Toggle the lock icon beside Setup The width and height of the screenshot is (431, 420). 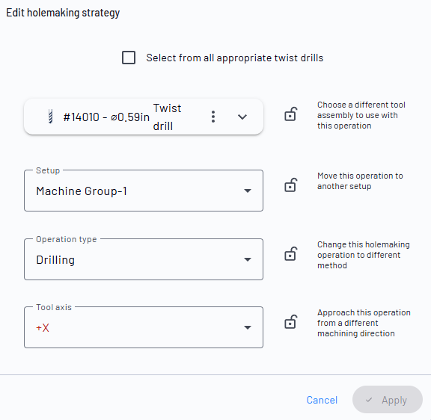point(290,185)
